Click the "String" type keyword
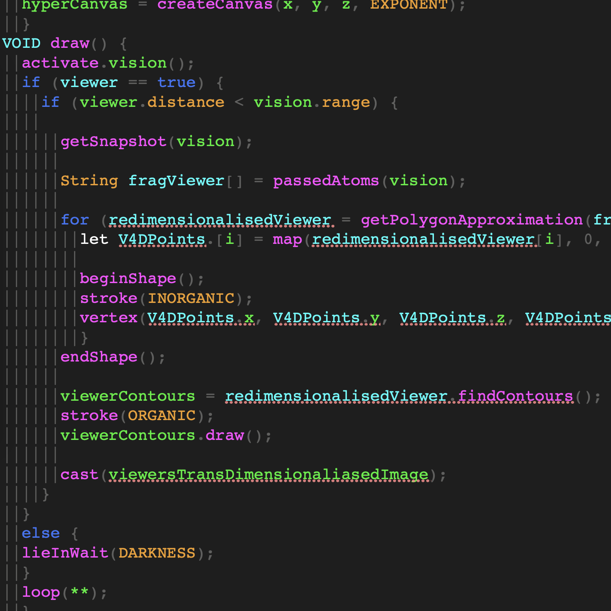 pos(89,181)
